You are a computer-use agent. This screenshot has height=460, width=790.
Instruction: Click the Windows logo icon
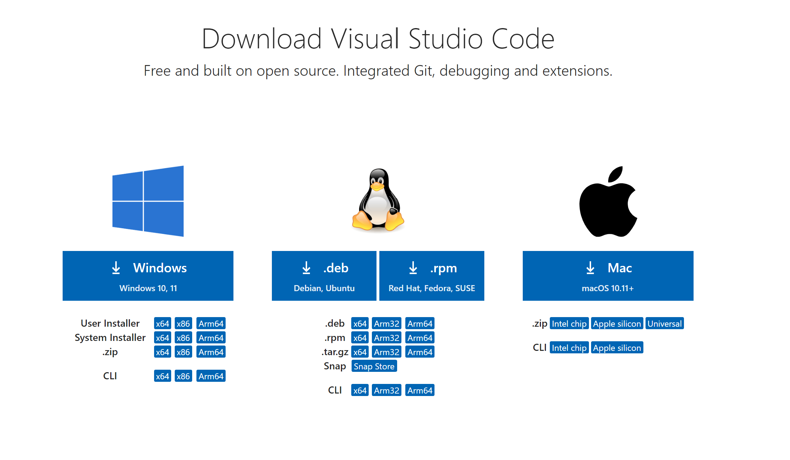tap(148, 201)
